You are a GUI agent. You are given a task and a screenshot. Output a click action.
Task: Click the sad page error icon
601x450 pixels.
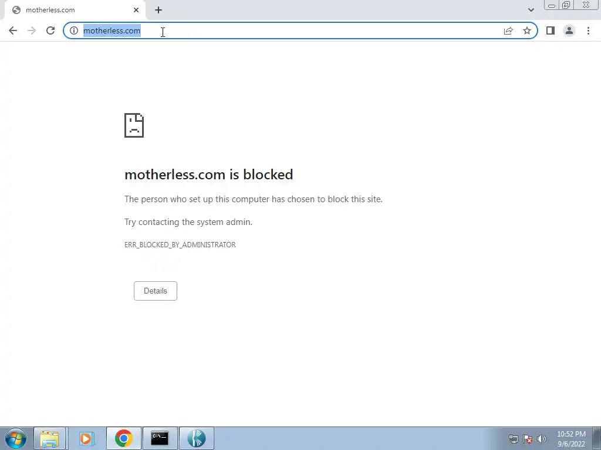(134, 125)
